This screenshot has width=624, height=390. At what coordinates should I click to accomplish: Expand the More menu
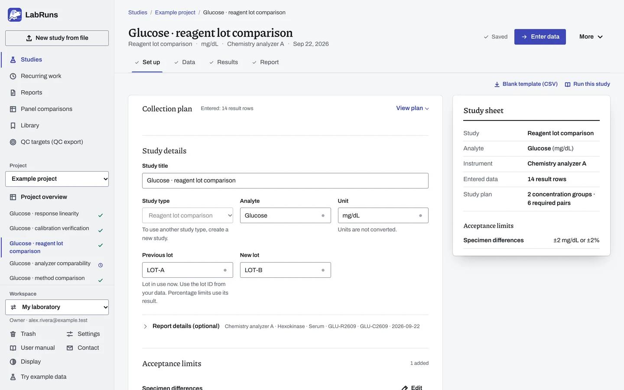[591, 37]
